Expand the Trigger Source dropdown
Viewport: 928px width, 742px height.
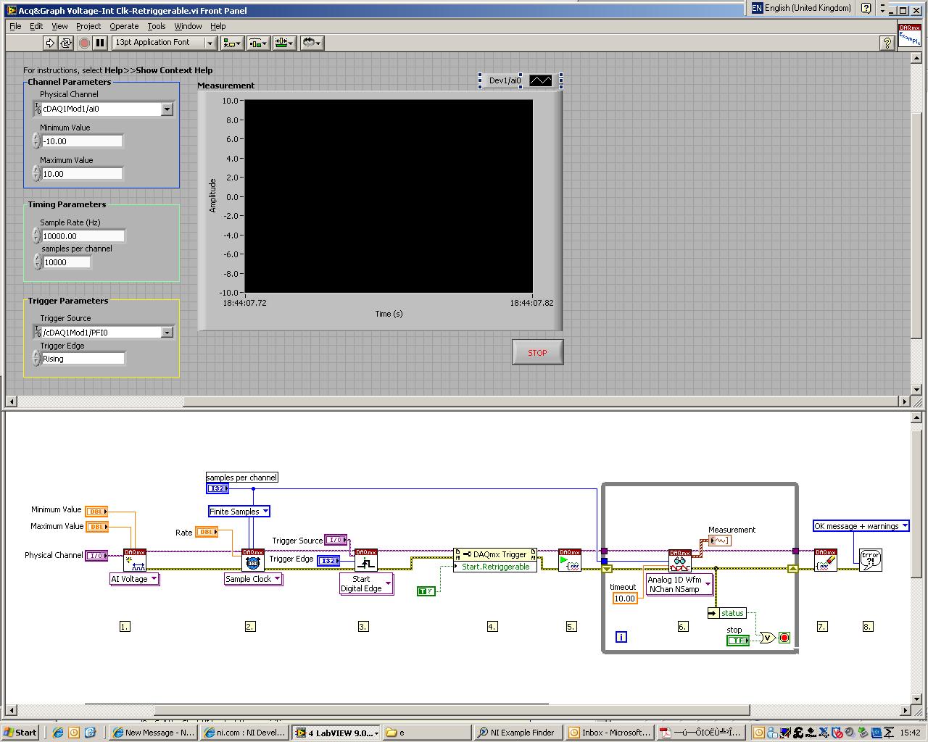167,332
